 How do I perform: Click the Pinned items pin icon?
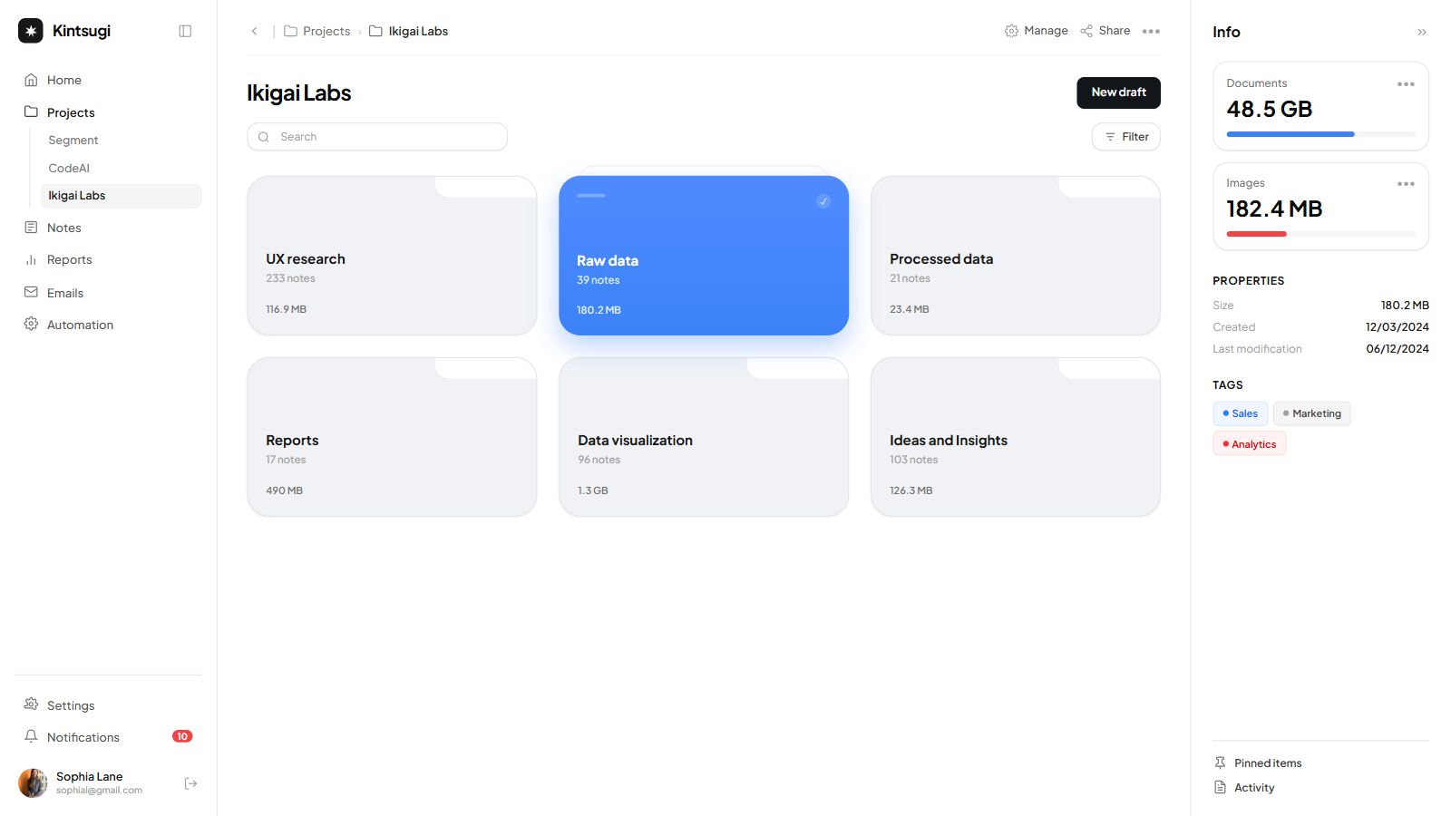coord(1220,763)
